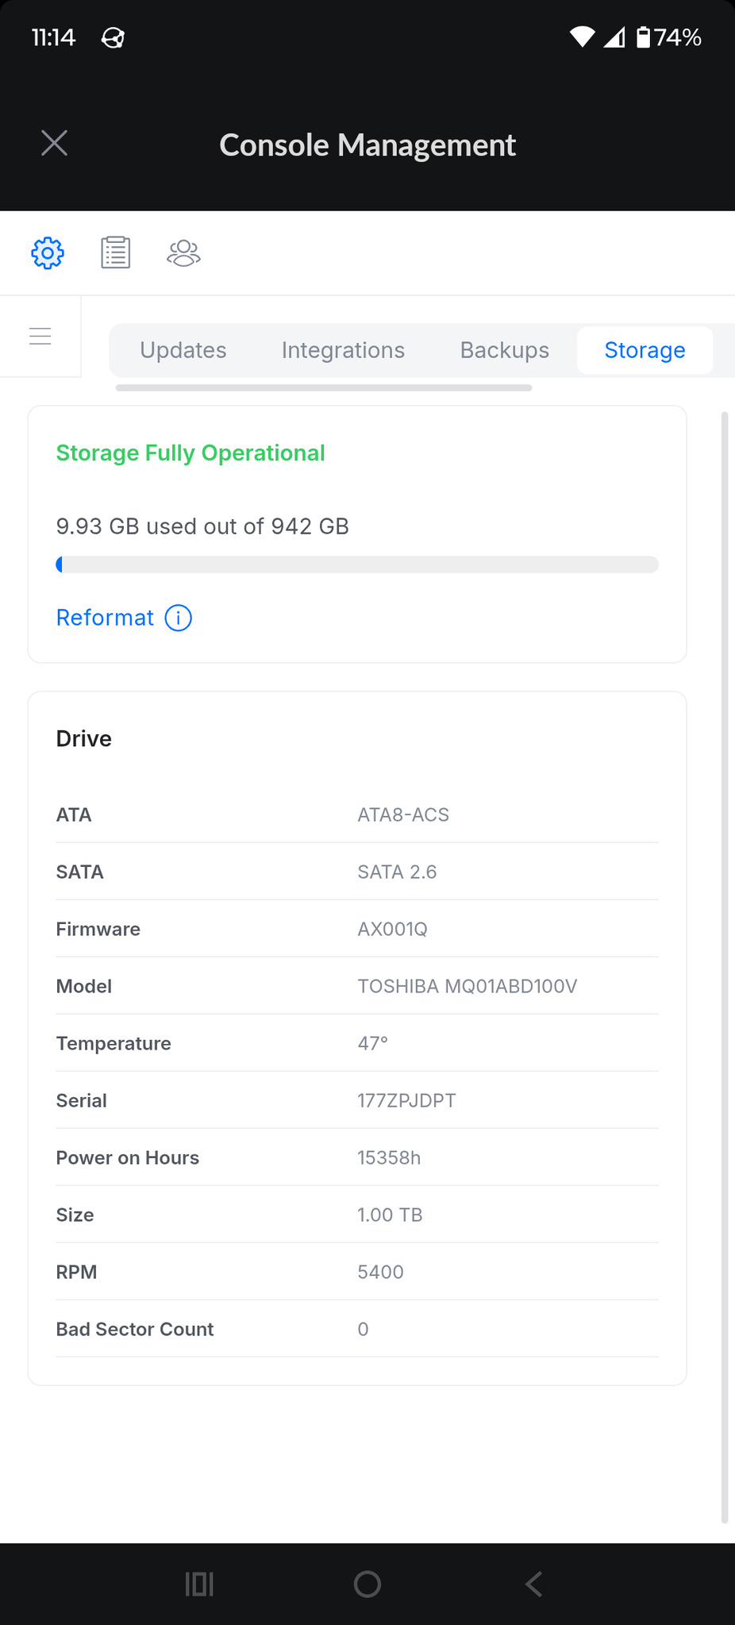Open the logs list icon
The height and width of the screenshot is (1625, 735).
pyautogui.click(x=116, y=253)
